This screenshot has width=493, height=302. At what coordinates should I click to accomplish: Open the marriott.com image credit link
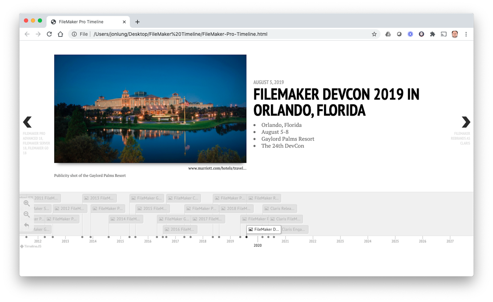pos(217,168)
